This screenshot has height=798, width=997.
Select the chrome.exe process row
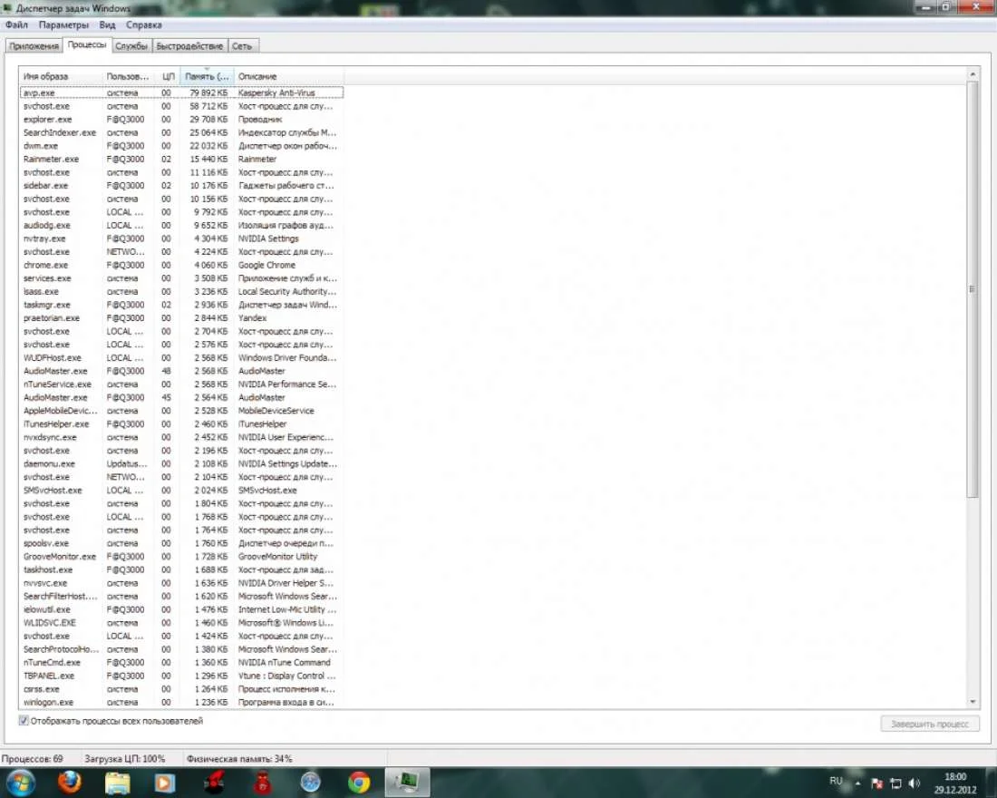tap(181, 266)
